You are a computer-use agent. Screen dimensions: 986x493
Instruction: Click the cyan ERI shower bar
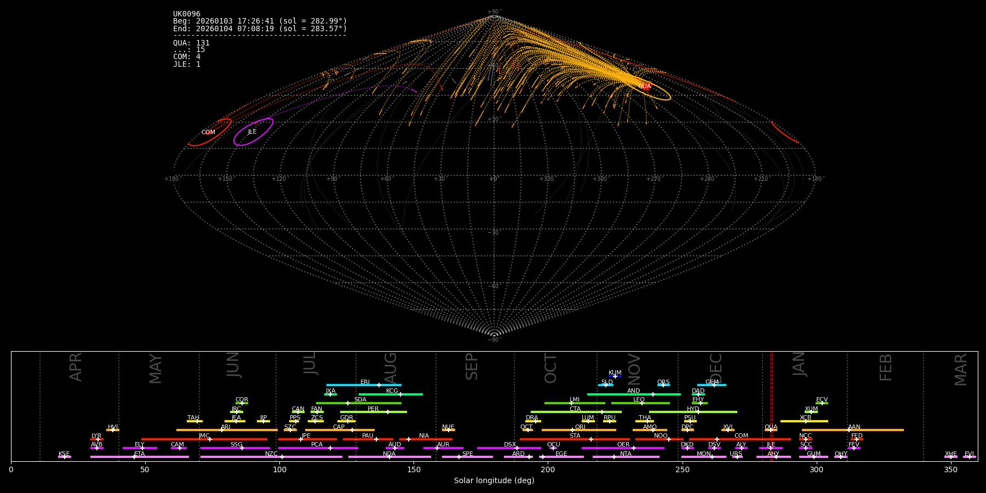point(364,385)
